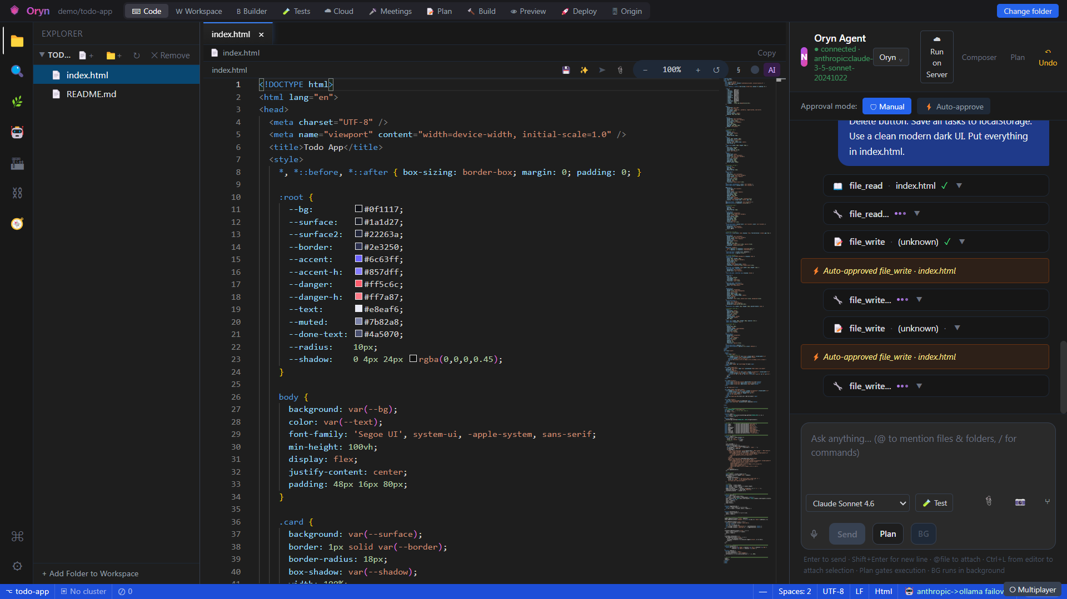Expand the first file_write (unknown) step

click(x=962, y=241)
